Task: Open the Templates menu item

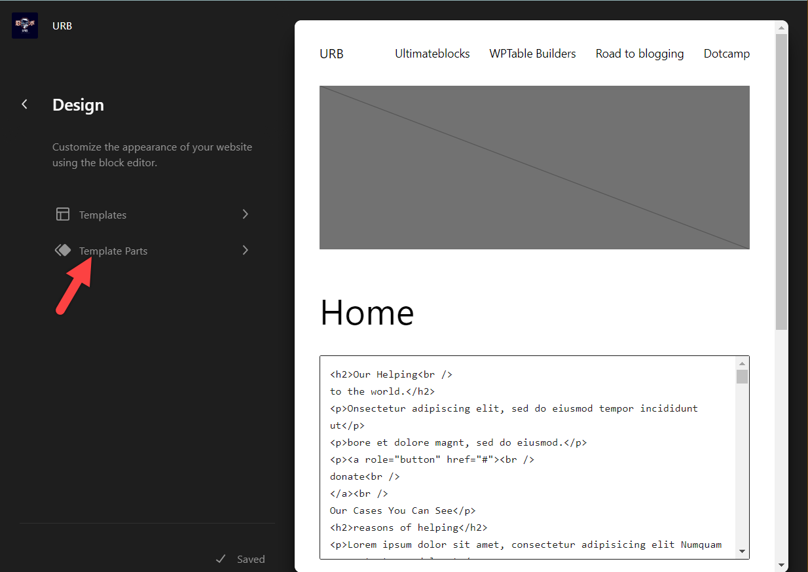Action: click(x=153, y=215)
